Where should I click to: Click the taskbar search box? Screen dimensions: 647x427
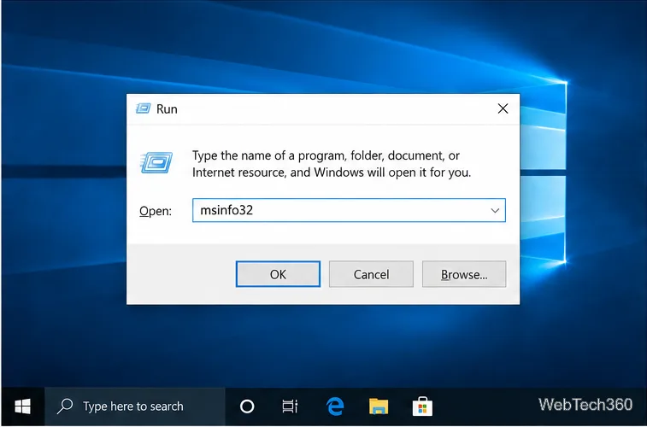click(135, 407)
